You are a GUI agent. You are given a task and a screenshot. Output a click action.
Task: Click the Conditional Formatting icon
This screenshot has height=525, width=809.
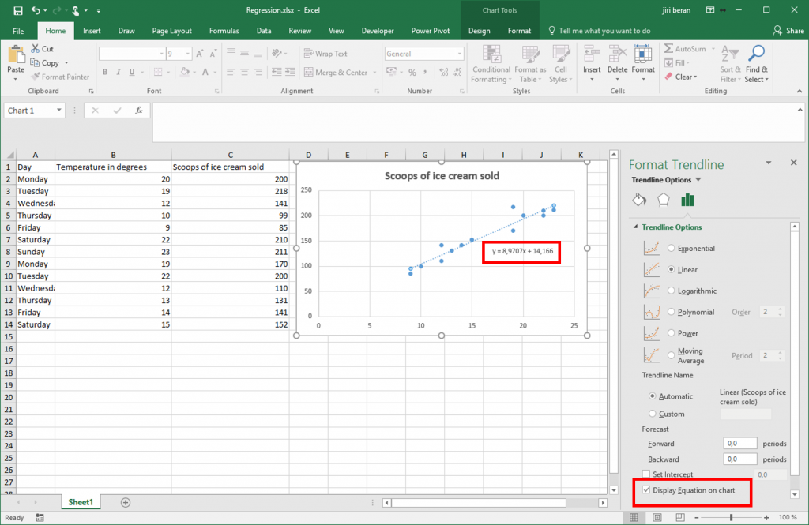pos(491,63)
